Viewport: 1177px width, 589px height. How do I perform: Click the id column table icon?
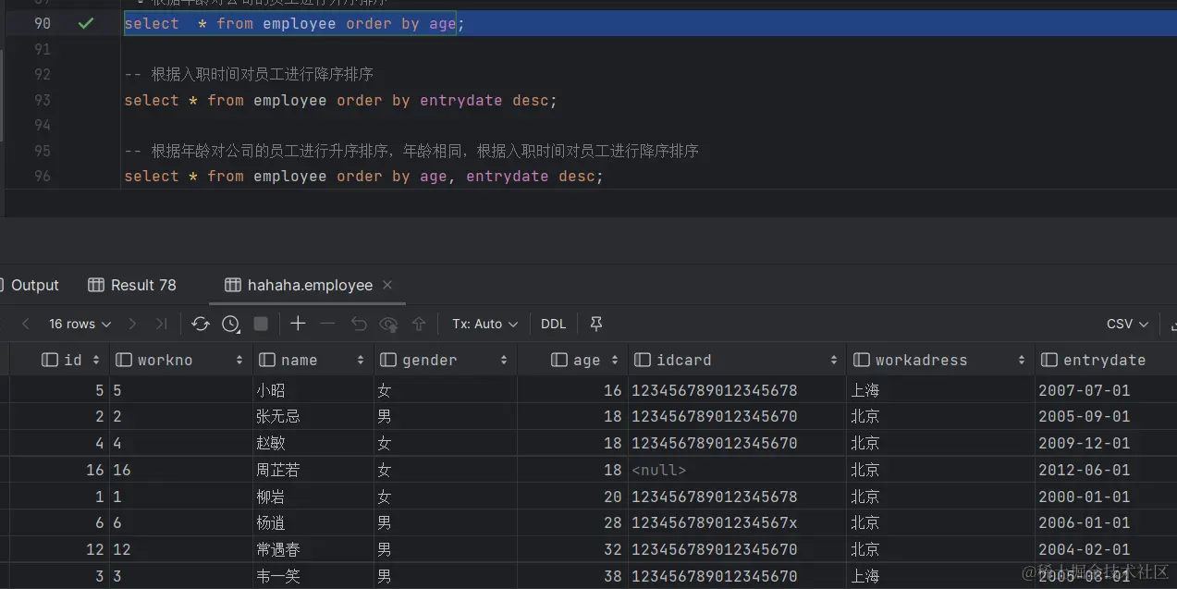(50, 360)
